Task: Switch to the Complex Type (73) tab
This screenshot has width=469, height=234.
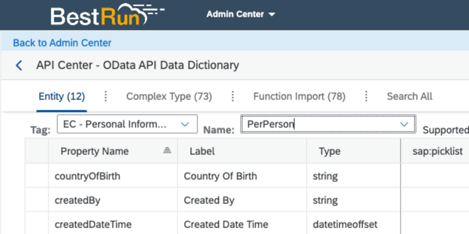Action: tap(169, 96)
